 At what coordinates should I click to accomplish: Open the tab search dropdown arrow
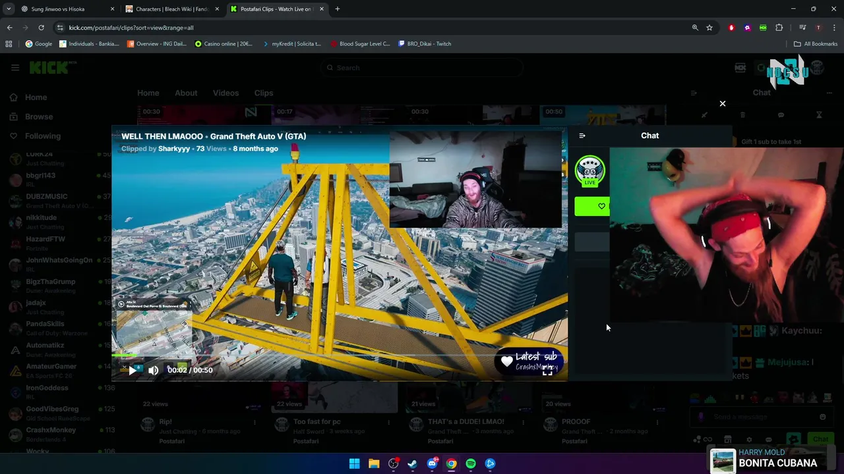[x=8, y=9]
